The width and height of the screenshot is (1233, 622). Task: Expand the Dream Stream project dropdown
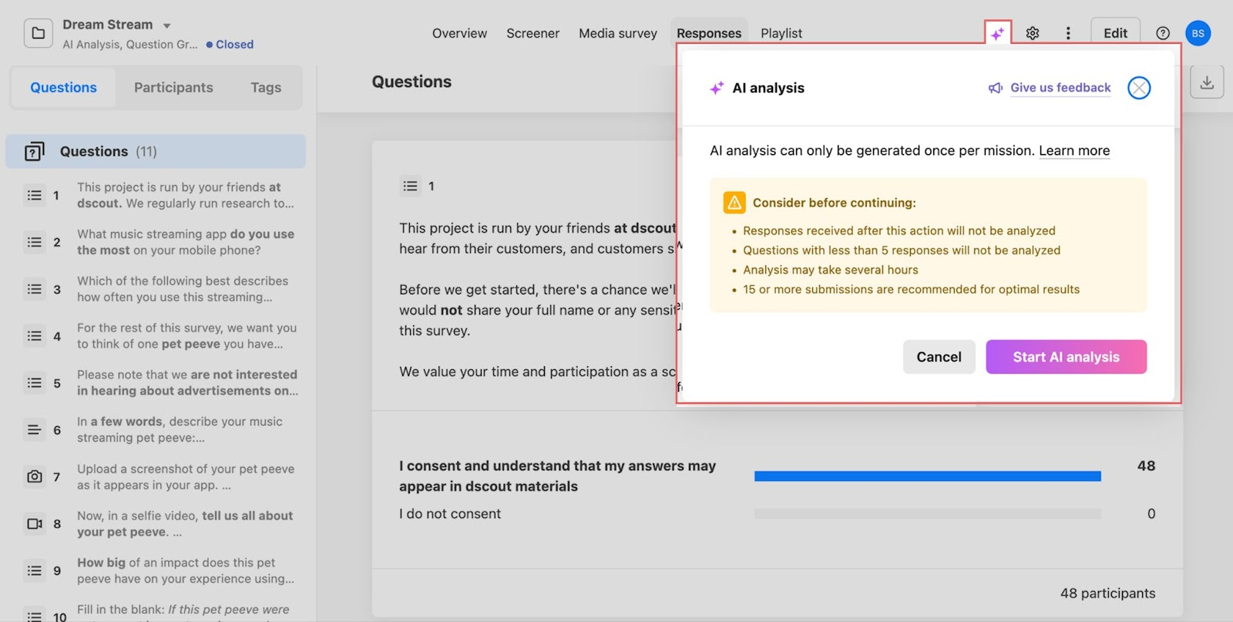click(x=167, y=25)
